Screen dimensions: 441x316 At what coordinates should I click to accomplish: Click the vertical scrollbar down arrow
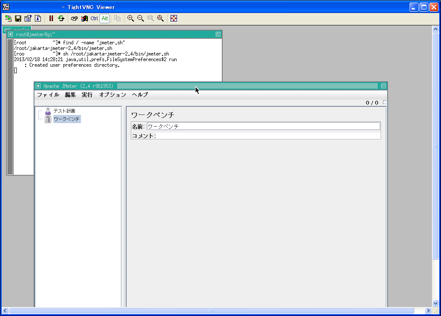coord(435,304)
